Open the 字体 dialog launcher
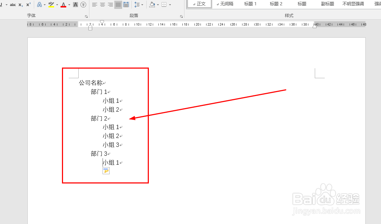 pyautogui.click(x=87, y=16)
